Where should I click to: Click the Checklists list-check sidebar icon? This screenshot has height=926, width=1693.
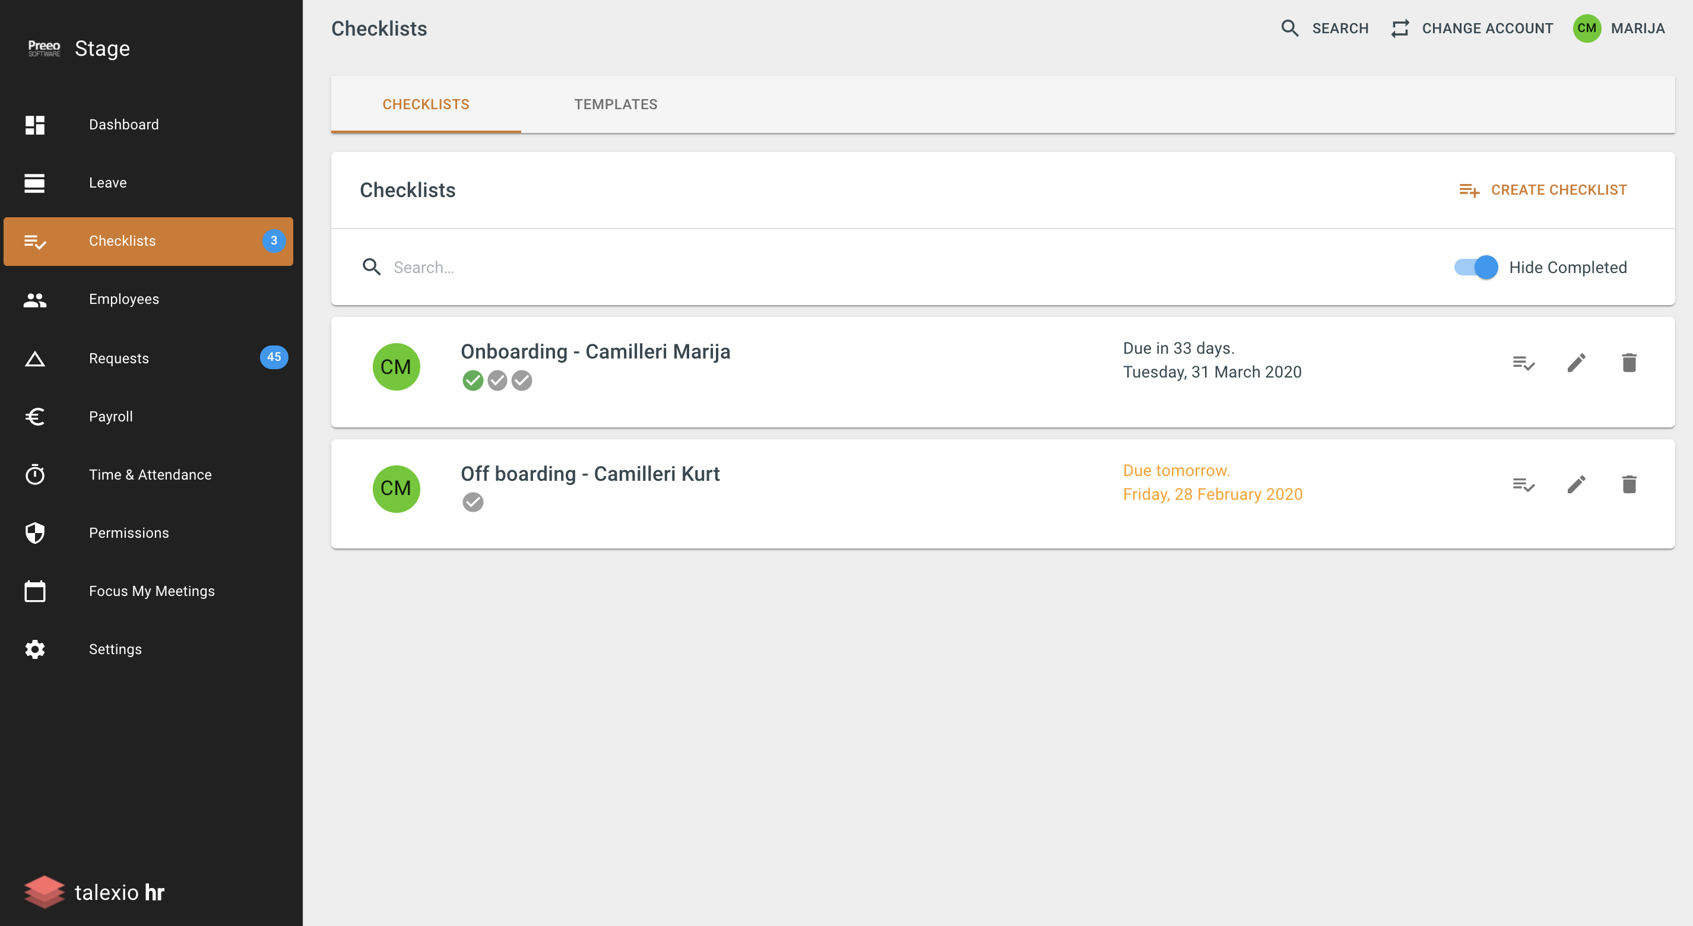35,242
